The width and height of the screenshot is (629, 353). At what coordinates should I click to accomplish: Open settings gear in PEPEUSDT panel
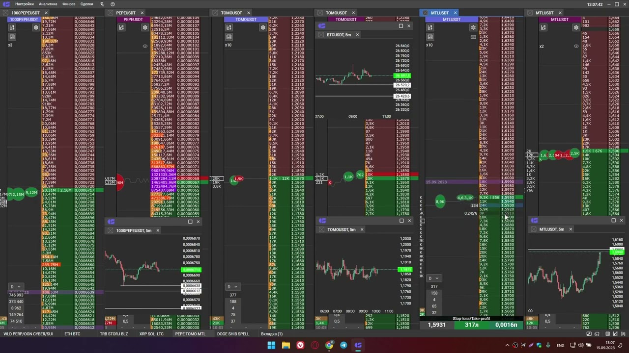click(x=145, y=28)
